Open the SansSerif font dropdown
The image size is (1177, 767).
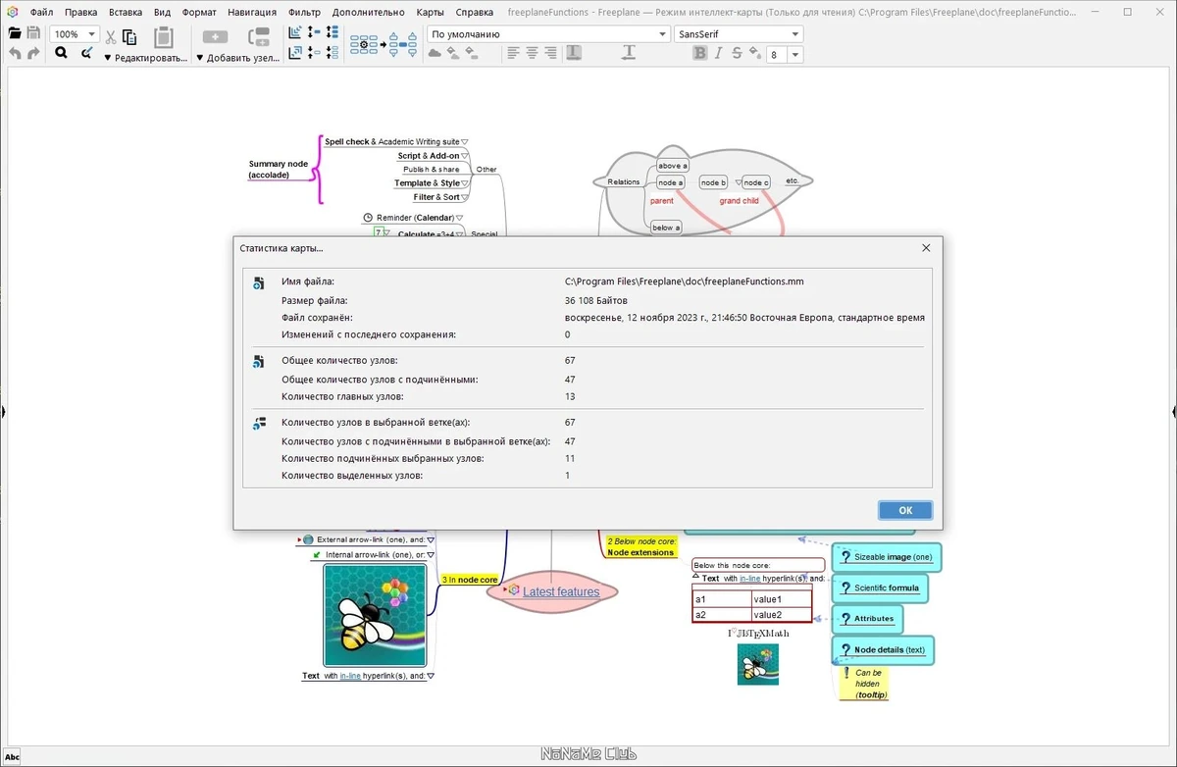tap(739, 33)
